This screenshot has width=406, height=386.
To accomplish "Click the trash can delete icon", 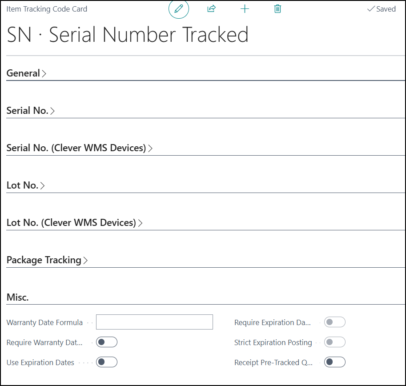I will coord(277,9).
